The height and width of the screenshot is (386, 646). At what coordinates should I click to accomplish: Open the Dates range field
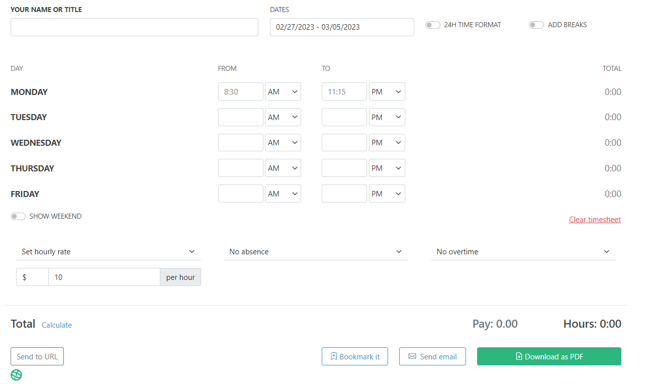(342, 27)
